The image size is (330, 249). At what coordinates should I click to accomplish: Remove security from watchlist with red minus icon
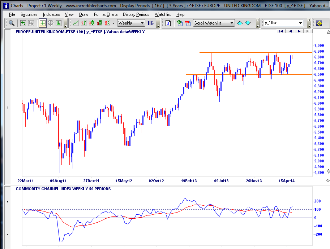(188, 23)
